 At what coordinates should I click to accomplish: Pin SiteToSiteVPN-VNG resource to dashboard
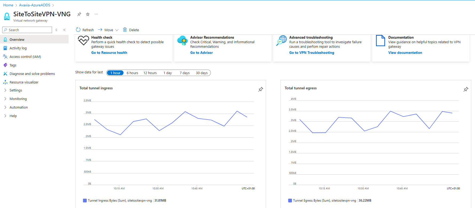pos(79,14)
